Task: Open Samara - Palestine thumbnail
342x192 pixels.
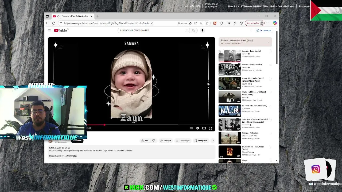Action: pyautogui.click(x=230, y=138)
